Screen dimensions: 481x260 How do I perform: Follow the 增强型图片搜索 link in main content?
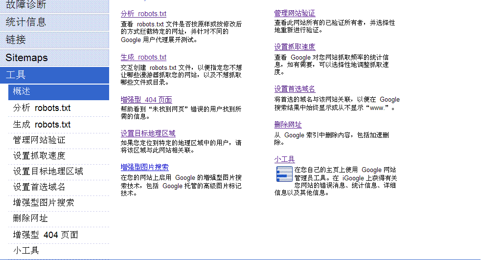(144, 167)
